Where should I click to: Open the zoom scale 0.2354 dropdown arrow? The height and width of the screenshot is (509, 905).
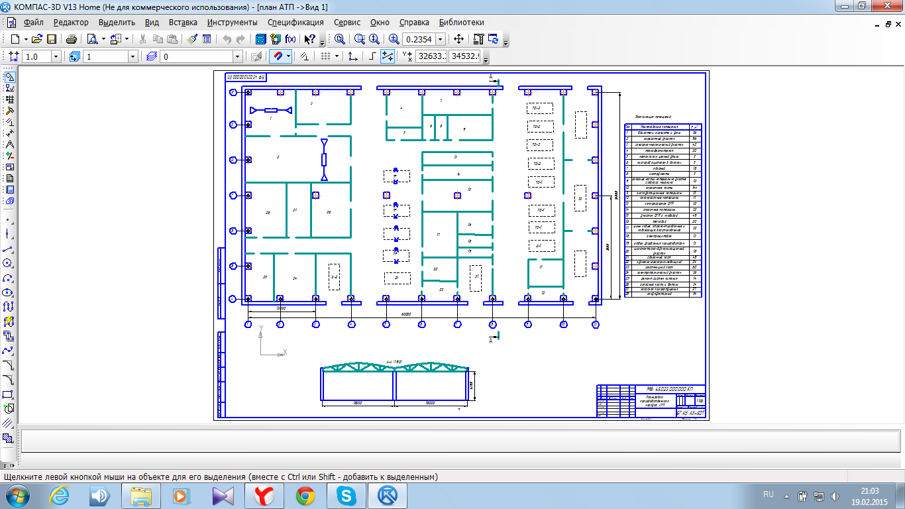pos(441,39)
